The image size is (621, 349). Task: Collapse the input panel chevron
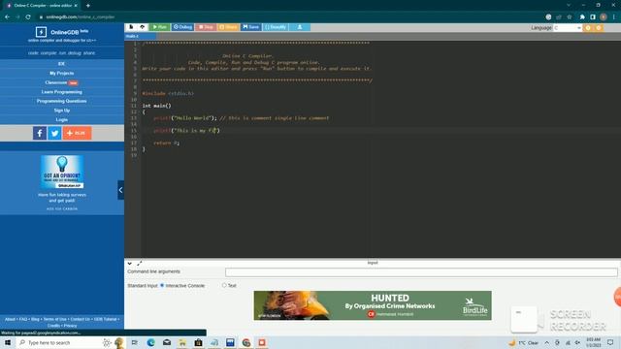coord(129,263)
